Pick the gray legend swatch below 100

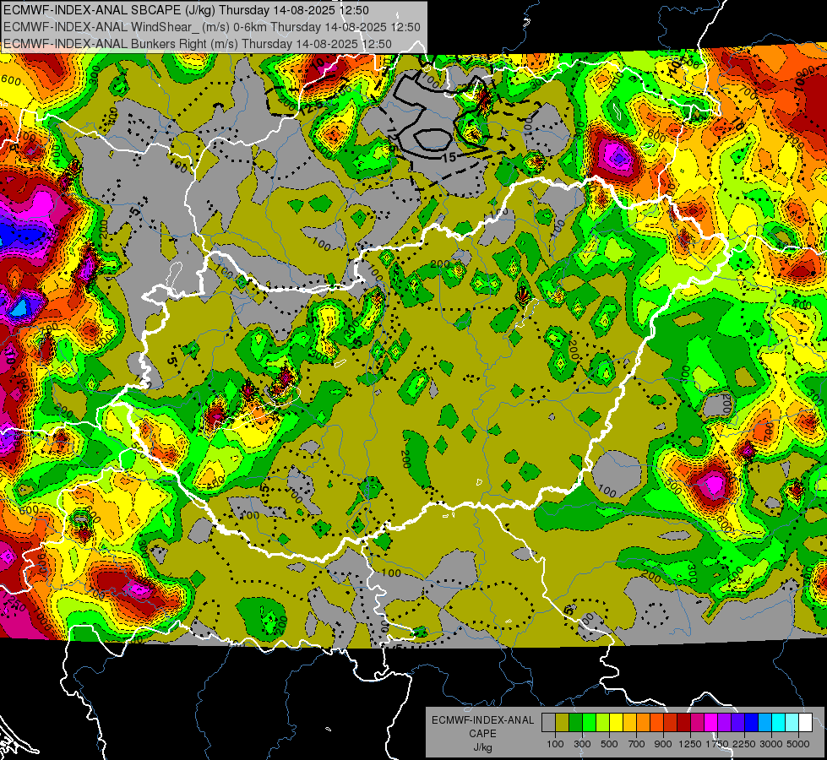pos(548,722)
